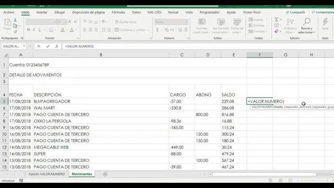Viewport: 334px width, 188px height.
Task: Open Insert Function dialog via fx icon
Action: [x=57, y=46]
